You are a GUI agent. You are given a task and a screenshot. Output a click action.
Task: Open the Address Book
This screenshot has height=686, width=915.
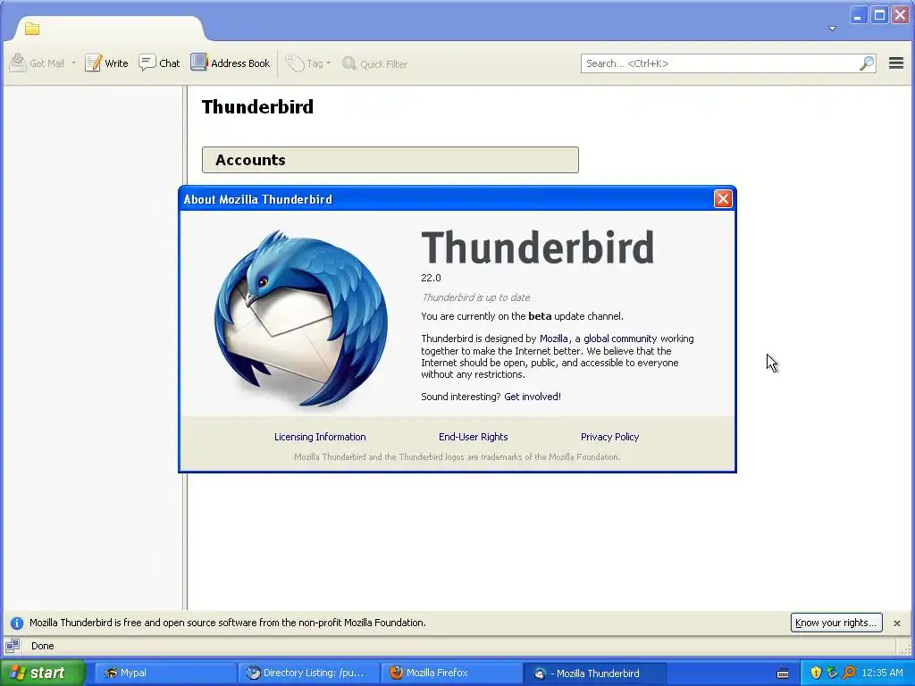tap(231, 63)
